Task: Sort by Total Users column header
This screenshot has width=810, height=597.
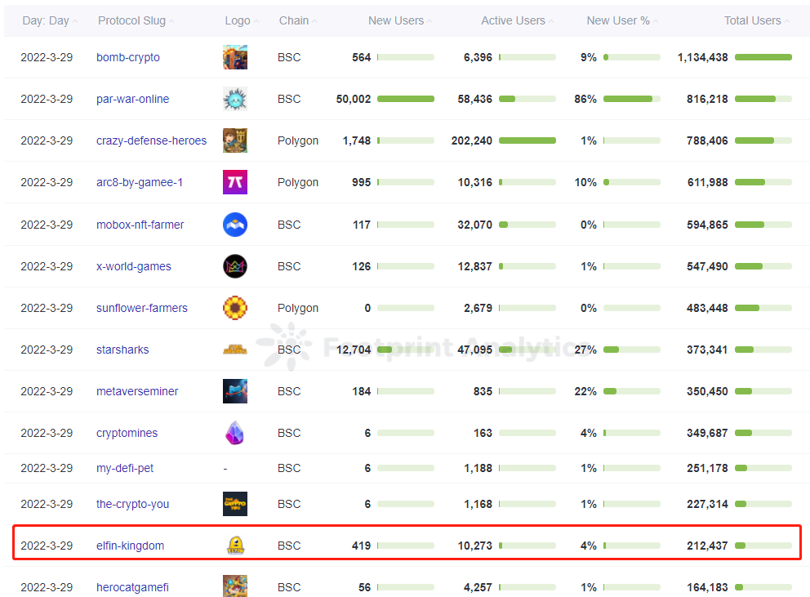Action: 757,20
